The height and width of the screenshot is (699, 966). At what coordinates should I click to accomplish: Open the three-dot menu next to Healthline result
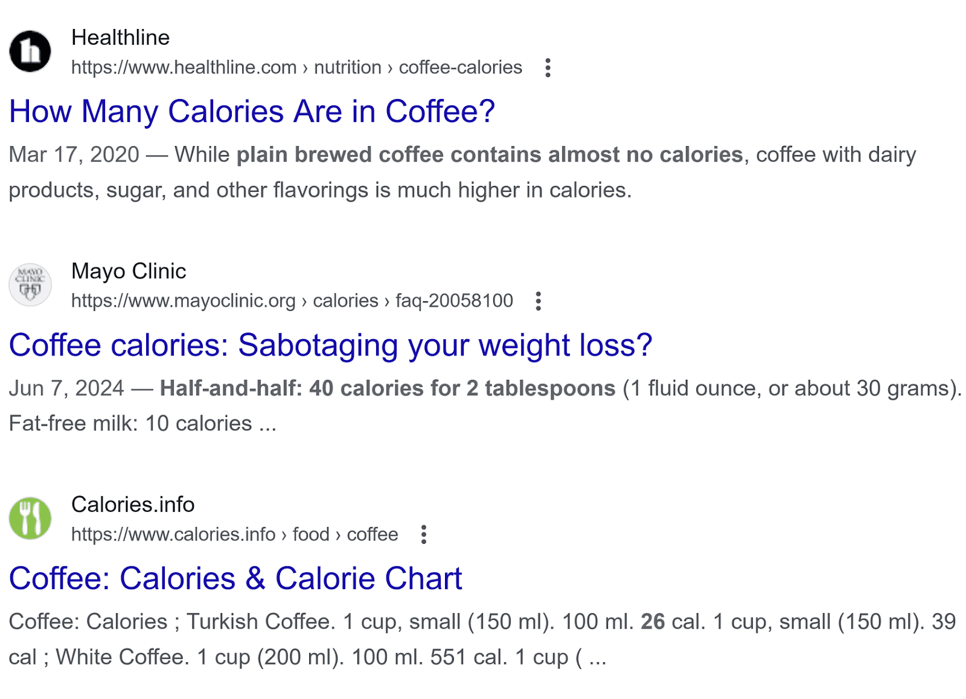(548, 68)
